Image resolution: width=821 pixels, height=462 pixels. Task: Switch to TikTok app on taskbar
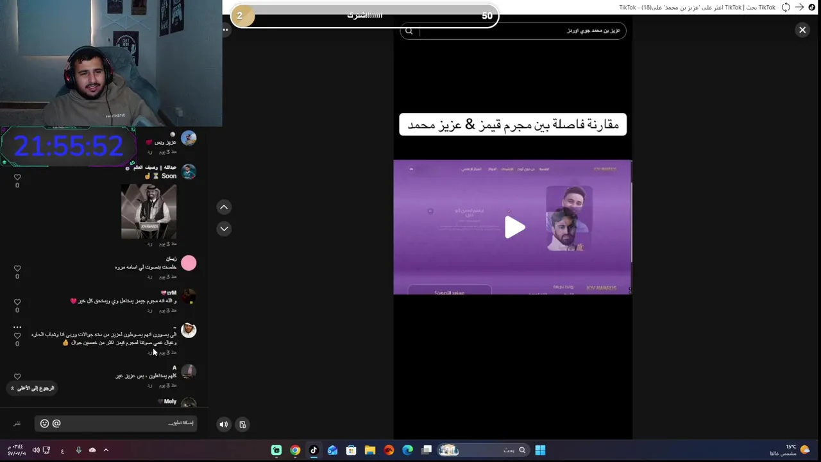314,450
